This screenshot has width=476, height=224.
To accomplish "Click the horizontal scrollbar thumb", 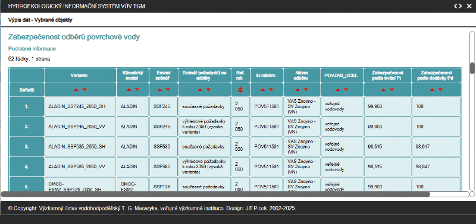I will [215, 194].
